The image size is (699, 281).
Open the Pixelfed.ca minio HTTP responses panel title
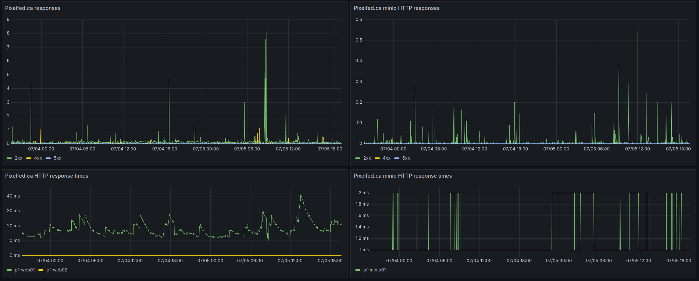coord(396,8)
